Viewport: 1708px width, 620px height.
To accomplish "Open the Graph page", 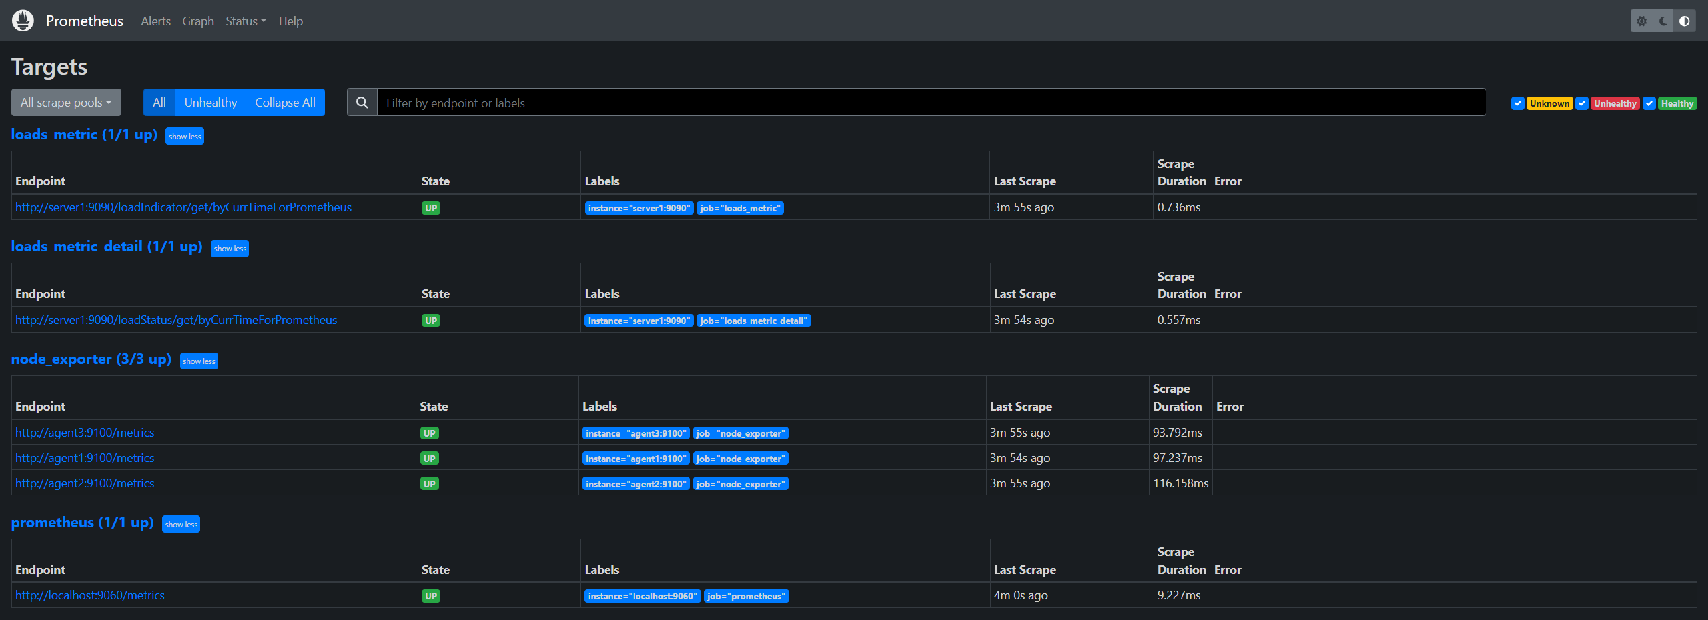I will (198, 21).
